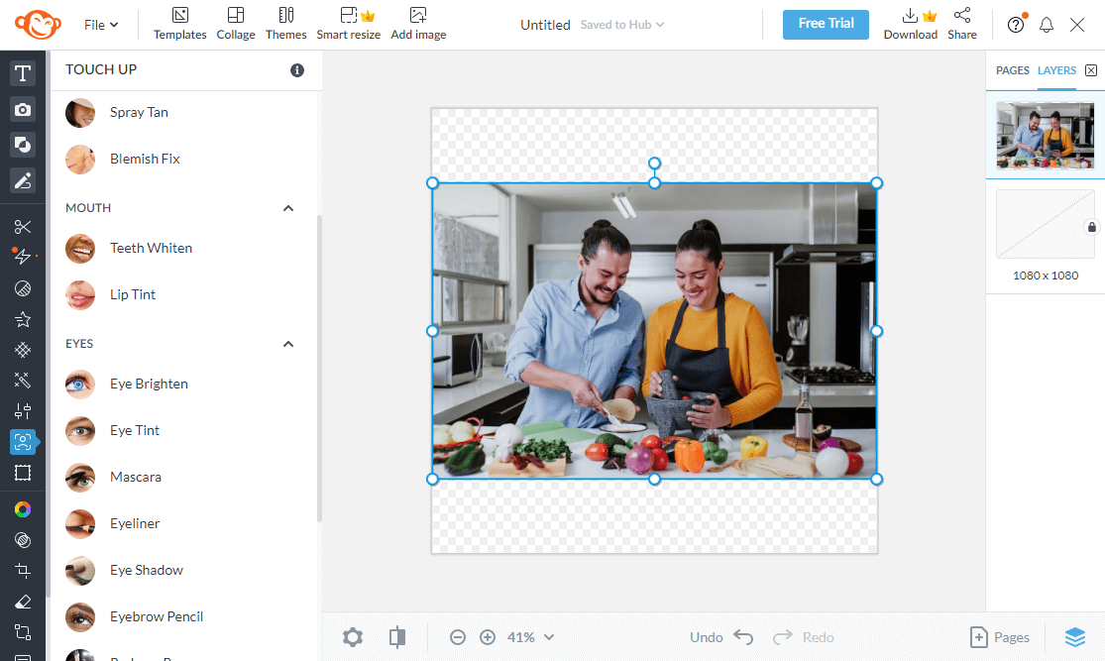Viewport: 1105px width, 661px height.
Task: Apply the Teeth Whiten touch up
Action: coord(151,248)
